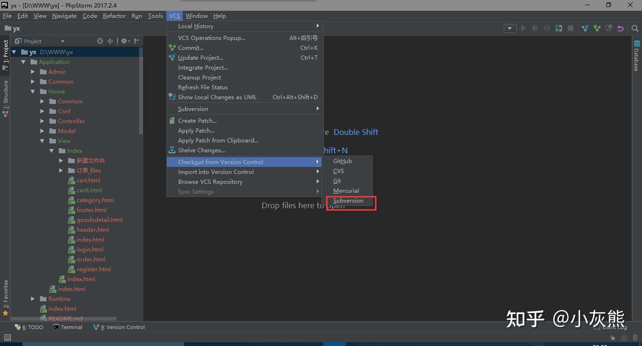Open the Refactor menu

114,16
